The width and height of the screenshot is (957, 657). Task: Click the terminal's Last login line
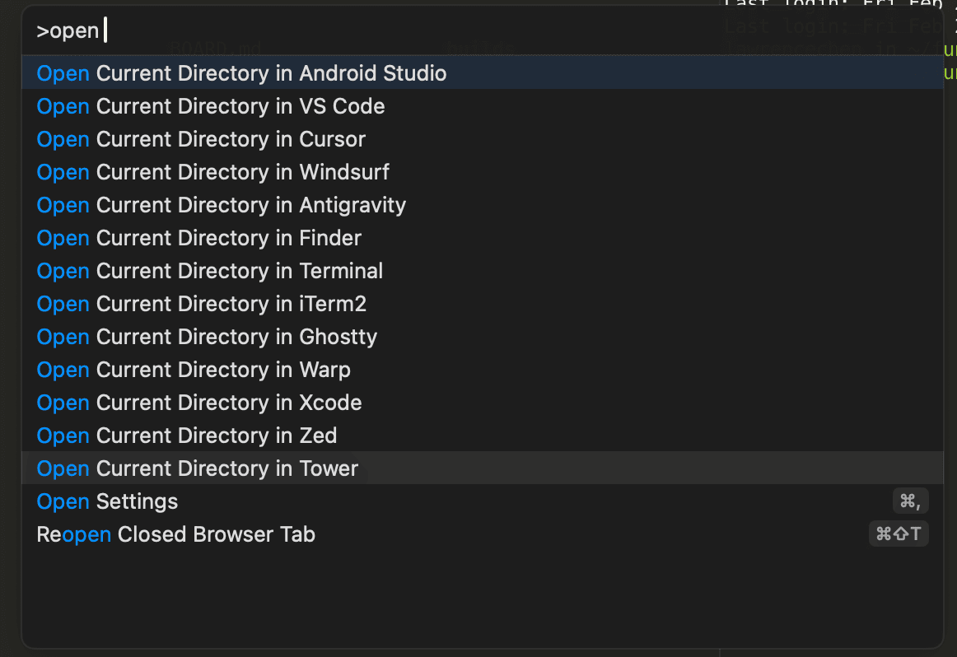tap(832, 7)
